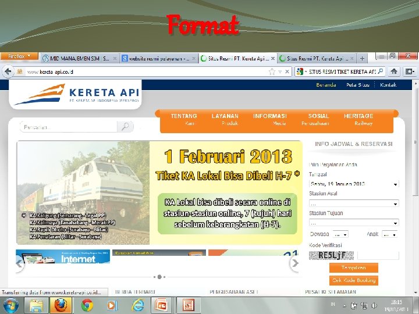419x314 pixels.
Task: Click the Kereta Api logo
Action: pos(76,94)
